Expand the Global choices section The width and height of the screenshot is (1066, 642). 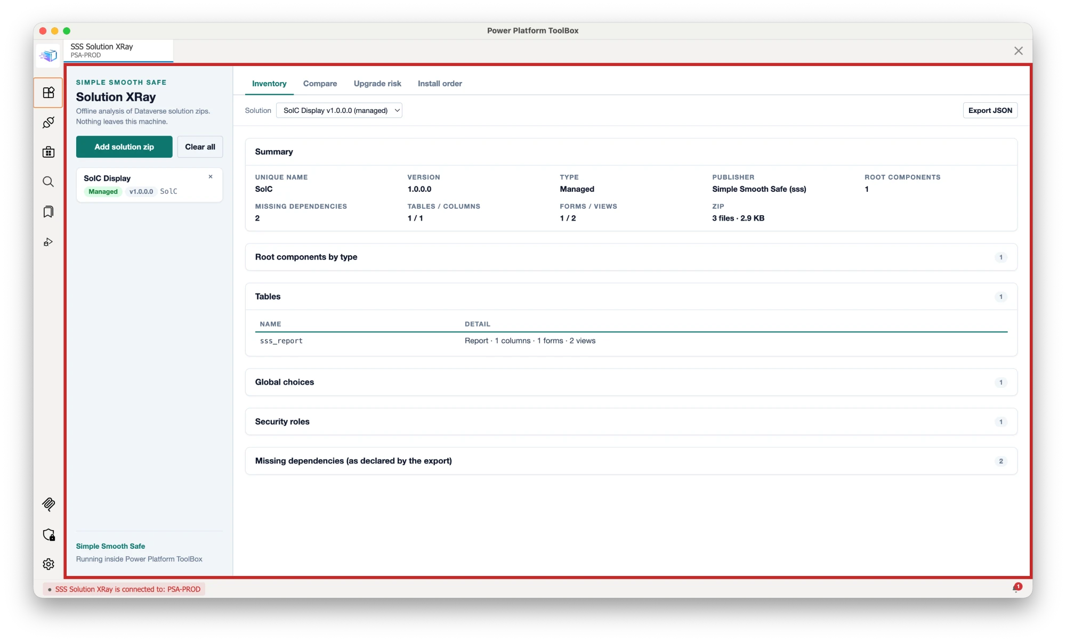tap(631, 382)
